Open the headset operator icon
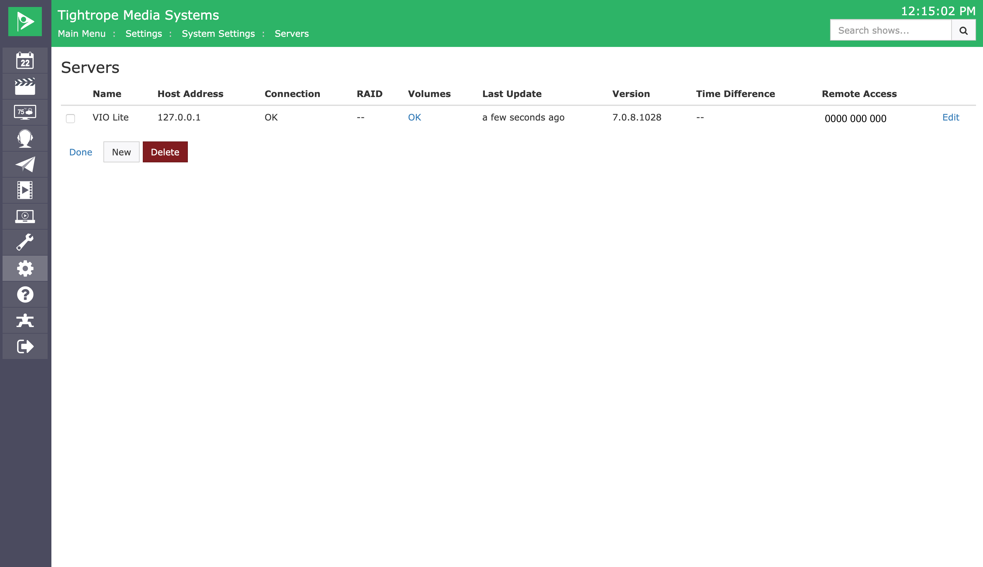983x567 pixels. [x=25, y=138]
